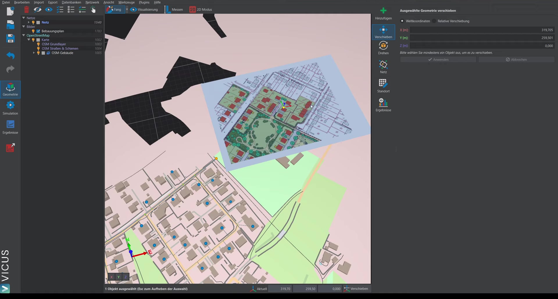This screenshot has height=299, width=558.
Task: Lock the Y axis button in viewport
Action: coord(118,277)
